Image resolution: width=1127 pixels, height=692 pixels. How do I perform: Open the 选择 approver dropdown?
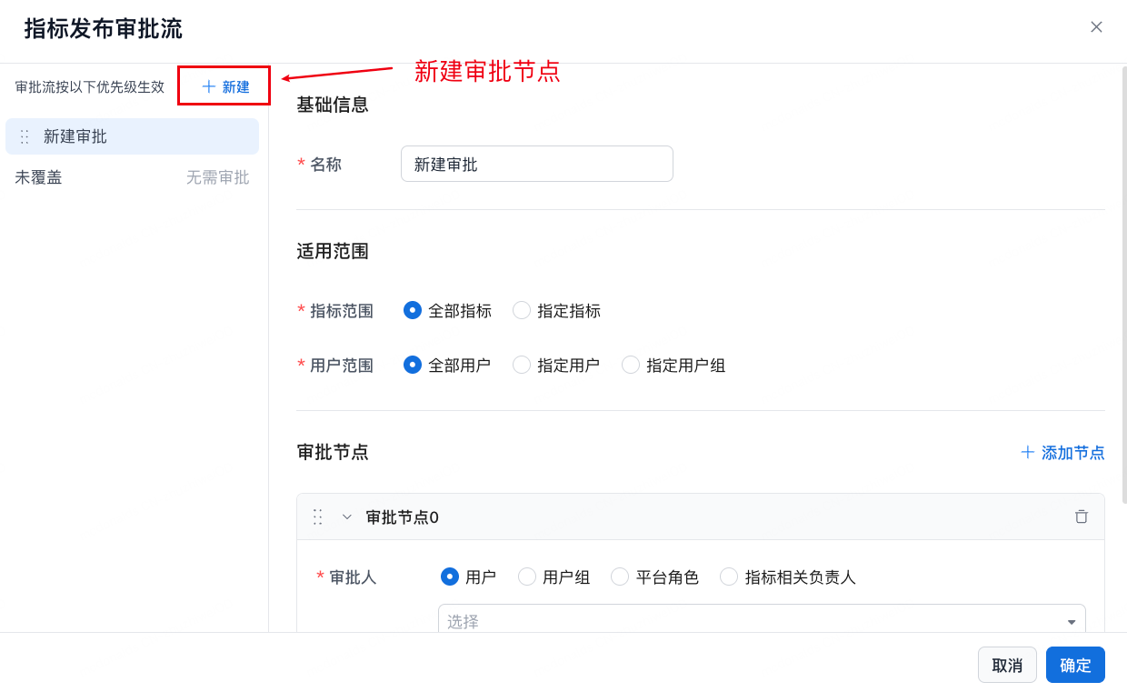[761, 621]
